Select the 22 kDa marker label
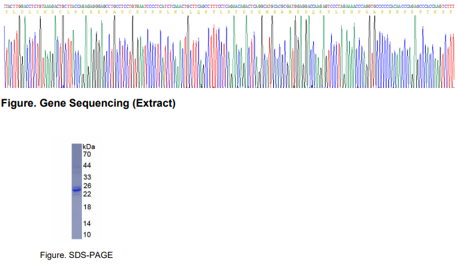The height and width of the screenshot is (264, 459). point(87,194)
